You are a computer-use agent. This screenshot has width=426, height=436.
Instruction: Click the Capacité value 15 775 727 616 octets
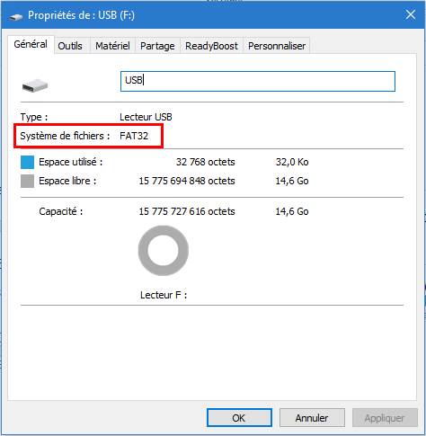click(187, 211)
